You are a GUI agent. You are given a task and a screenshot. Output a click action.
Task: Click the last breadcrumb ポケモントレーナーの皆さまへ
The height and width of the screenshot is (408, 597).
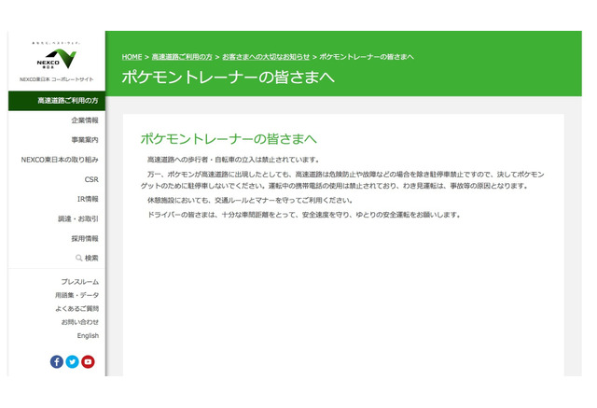(x=367, y=57)
